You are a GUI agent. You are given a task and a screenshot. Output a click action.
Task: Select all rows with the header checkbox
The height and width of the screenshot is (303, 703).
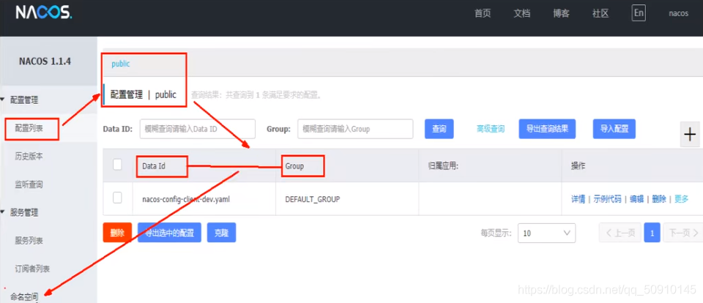117,165
